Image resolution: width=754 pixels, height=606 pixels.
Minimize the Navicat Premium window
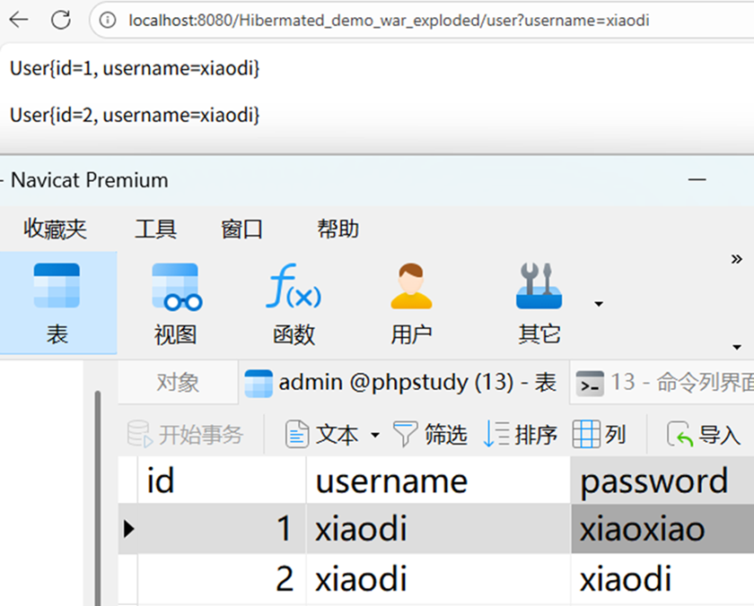click(x=697, y=180)
